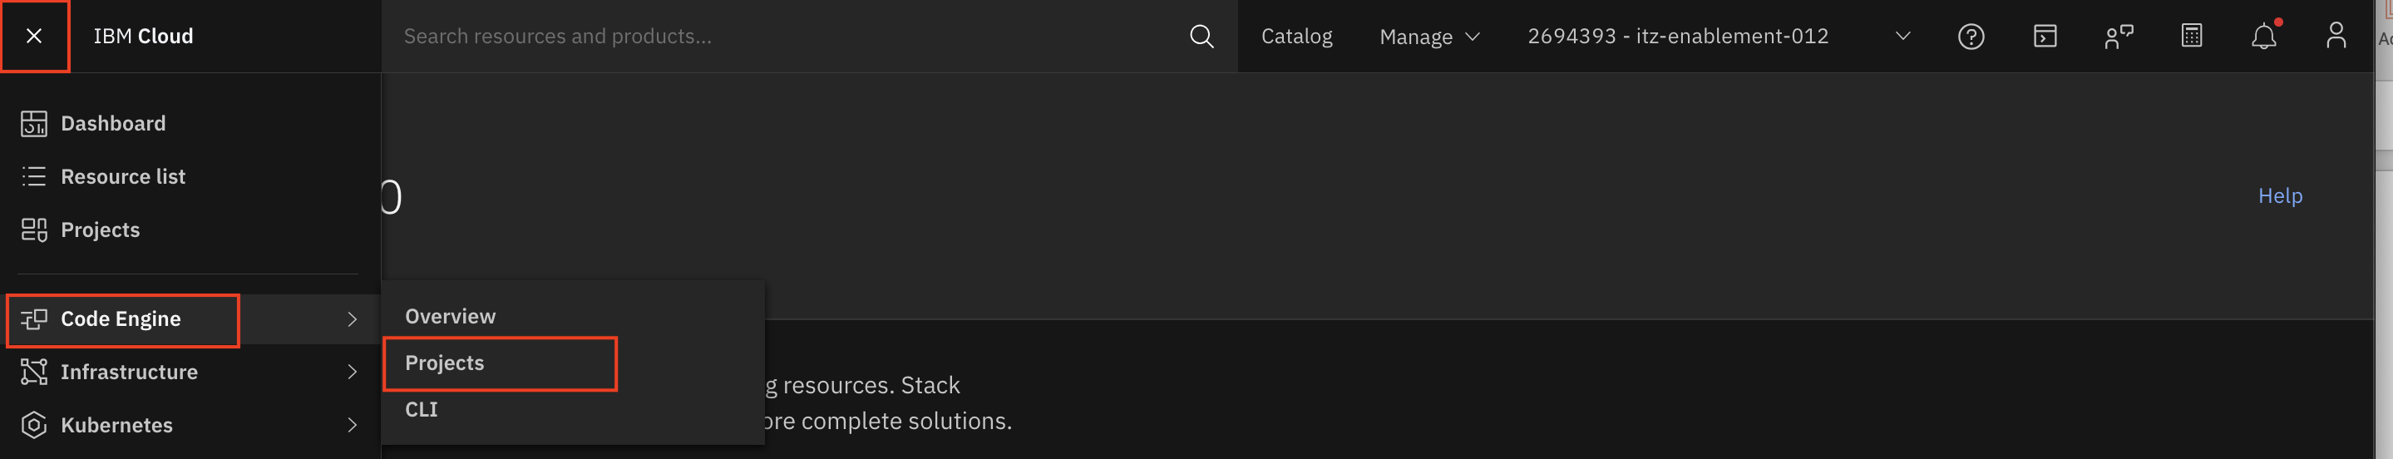This screenshot has width=2393, height=459.
Task: Open the user profile avatar icon
Action: click(x=2336, y=37)
